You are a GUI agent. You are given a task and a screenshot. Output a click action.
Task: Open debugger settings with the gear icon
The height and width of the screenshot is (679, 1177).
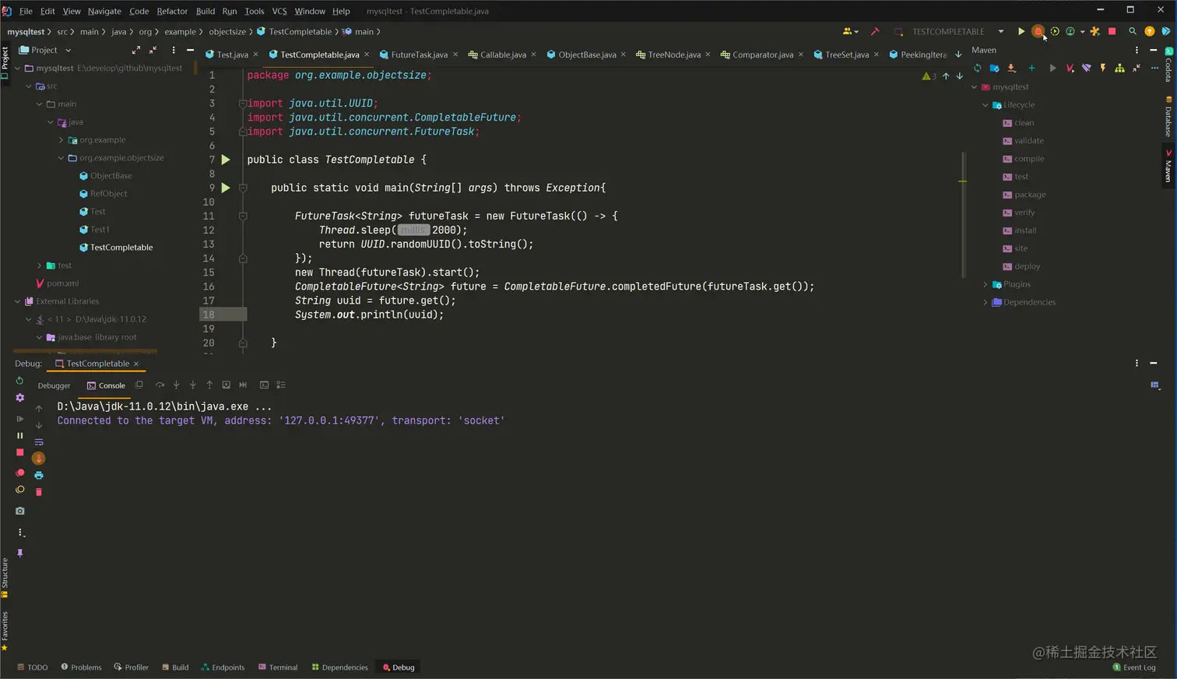(19, 398)
